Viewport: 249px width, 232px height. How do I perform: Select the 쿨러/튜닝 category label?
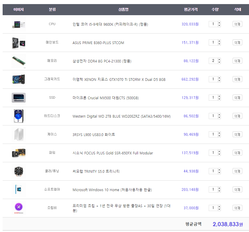pyautogui.click(x=52, y=171)
